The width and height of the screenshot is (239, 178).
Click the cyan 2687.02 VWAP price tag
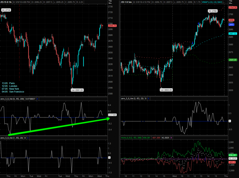tap(232, 33)
